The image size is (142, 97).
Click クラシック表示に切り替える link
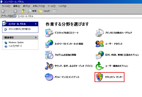click(x=19, y=29)
